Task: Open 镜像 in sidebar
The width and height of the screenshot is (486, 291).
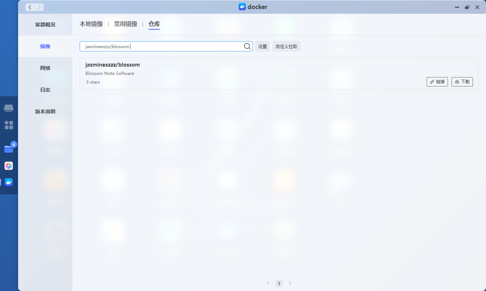Action: pos(45,46)
